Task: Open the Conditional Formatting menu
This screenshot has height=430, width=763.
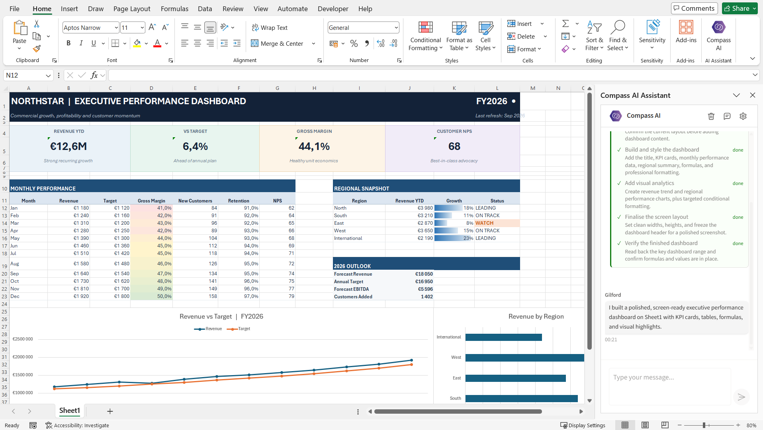Action: click(x=425, y=36)
